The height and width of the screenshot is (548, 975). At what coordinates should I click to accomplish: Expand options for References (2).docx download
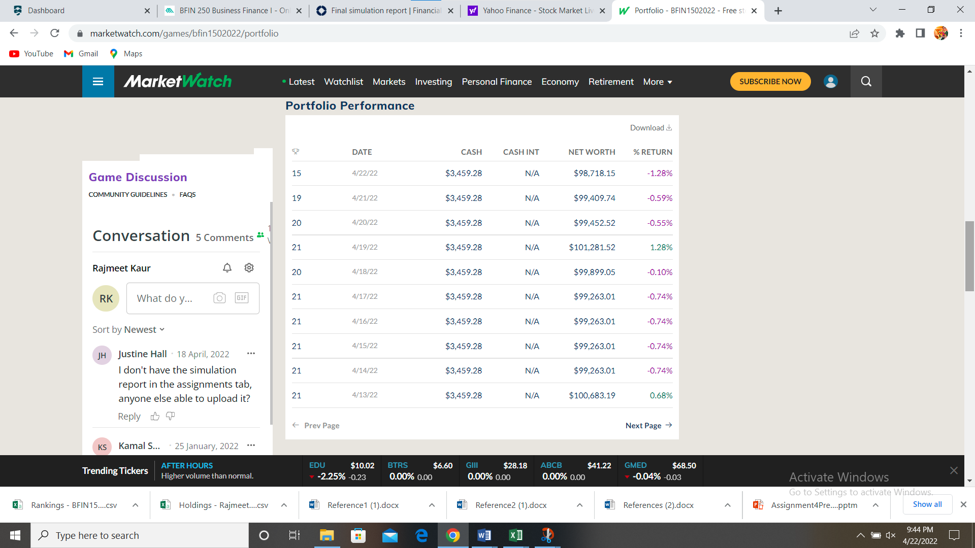pos(728,505)
